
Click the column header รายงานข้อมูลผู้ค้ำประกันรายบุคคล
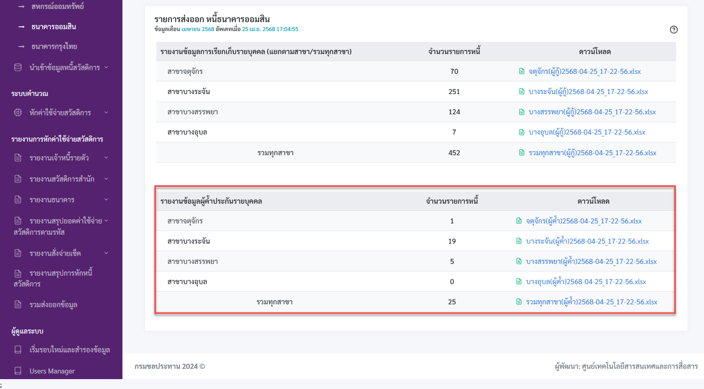point(211,201)
